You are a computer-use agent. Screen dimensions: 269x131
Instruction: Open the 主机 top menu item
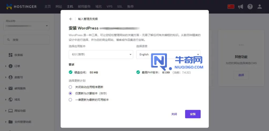(70, 7)
